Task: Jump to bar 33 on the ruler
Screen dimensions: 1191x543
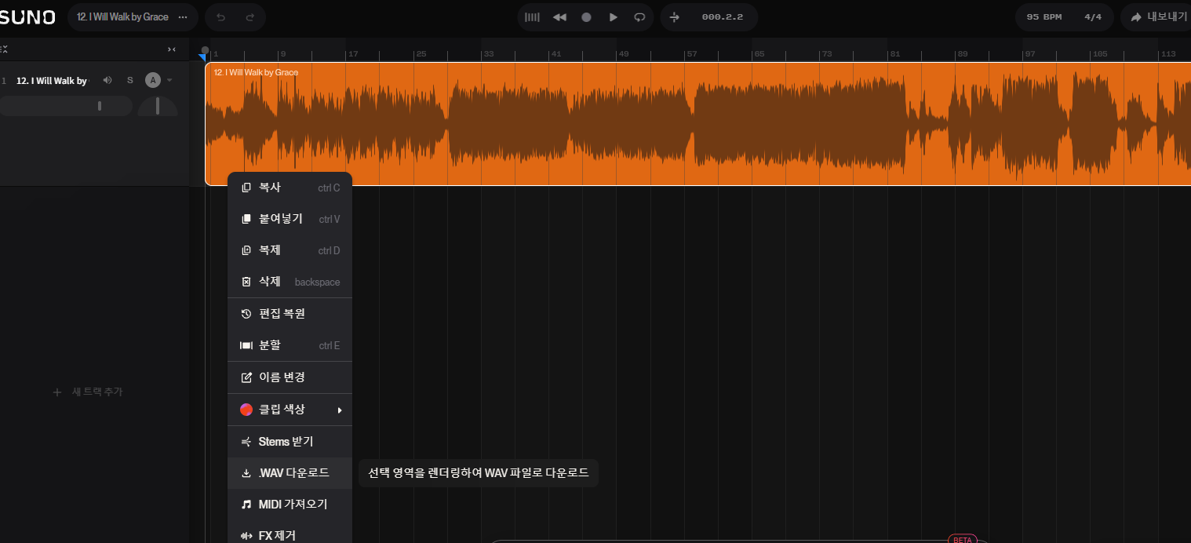Action: point(489,54)
